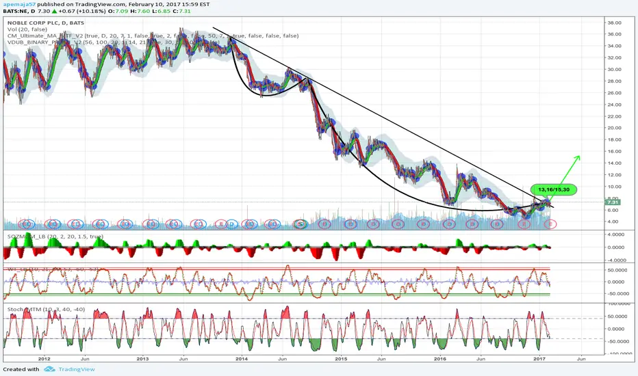Click the 2016 time axis label
The height and width of the screenshot is (376, 638).
(x=440, y=359)
